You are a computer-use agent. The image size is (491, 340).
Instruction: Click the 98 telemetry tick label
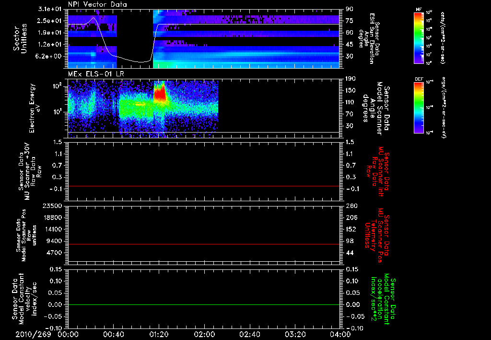click(x=350, y=241)
